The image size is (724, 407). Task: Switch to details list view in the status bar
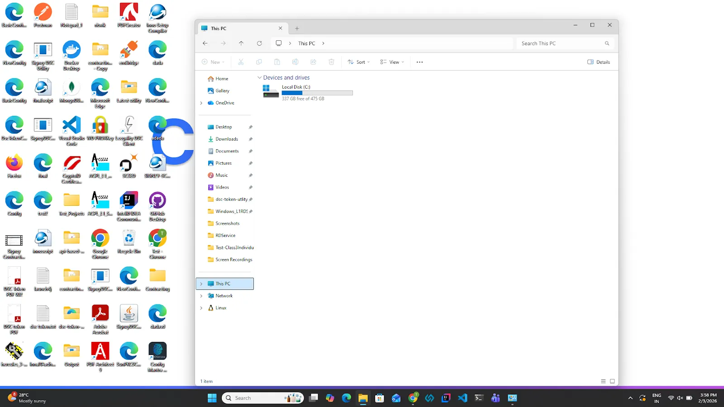click(x=603, y=381)
